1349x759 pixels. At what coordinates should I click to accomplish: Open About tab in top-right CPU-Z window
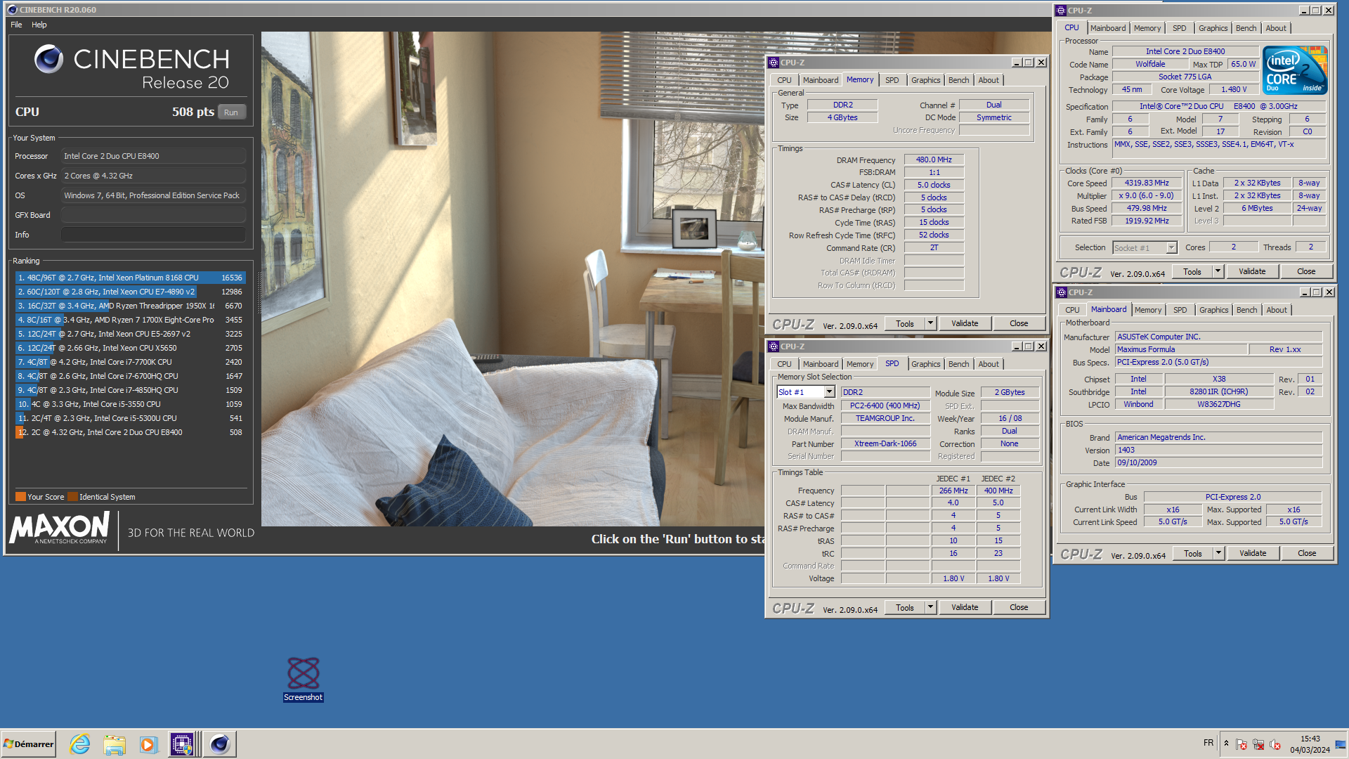tap(1276, 28)
